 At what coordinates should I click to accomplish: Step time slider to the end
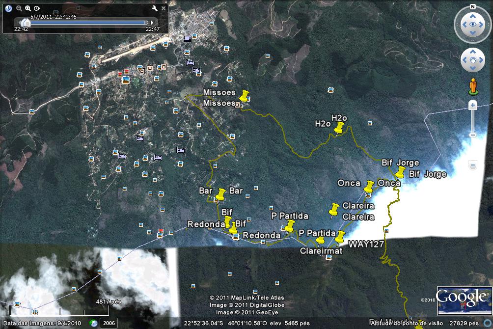click(153, 22)
